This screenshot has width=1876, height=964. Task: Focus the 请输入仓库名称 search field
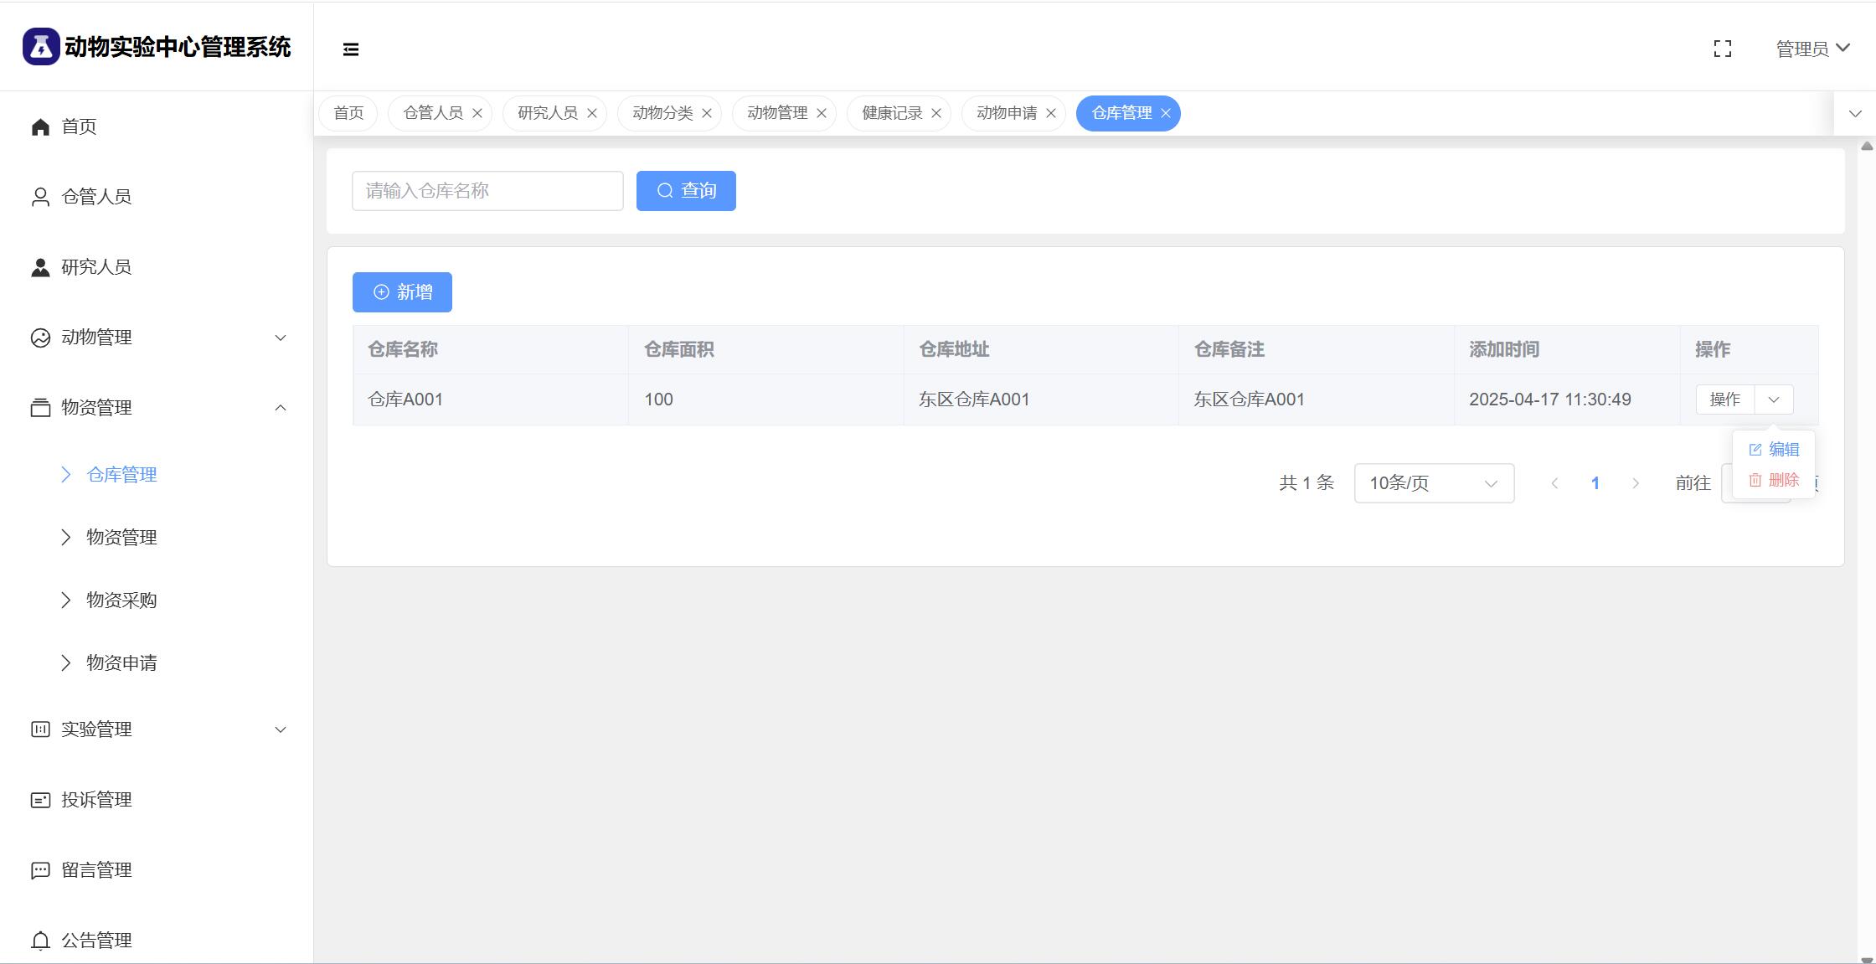pyautogui.click(x=487, y=191)
